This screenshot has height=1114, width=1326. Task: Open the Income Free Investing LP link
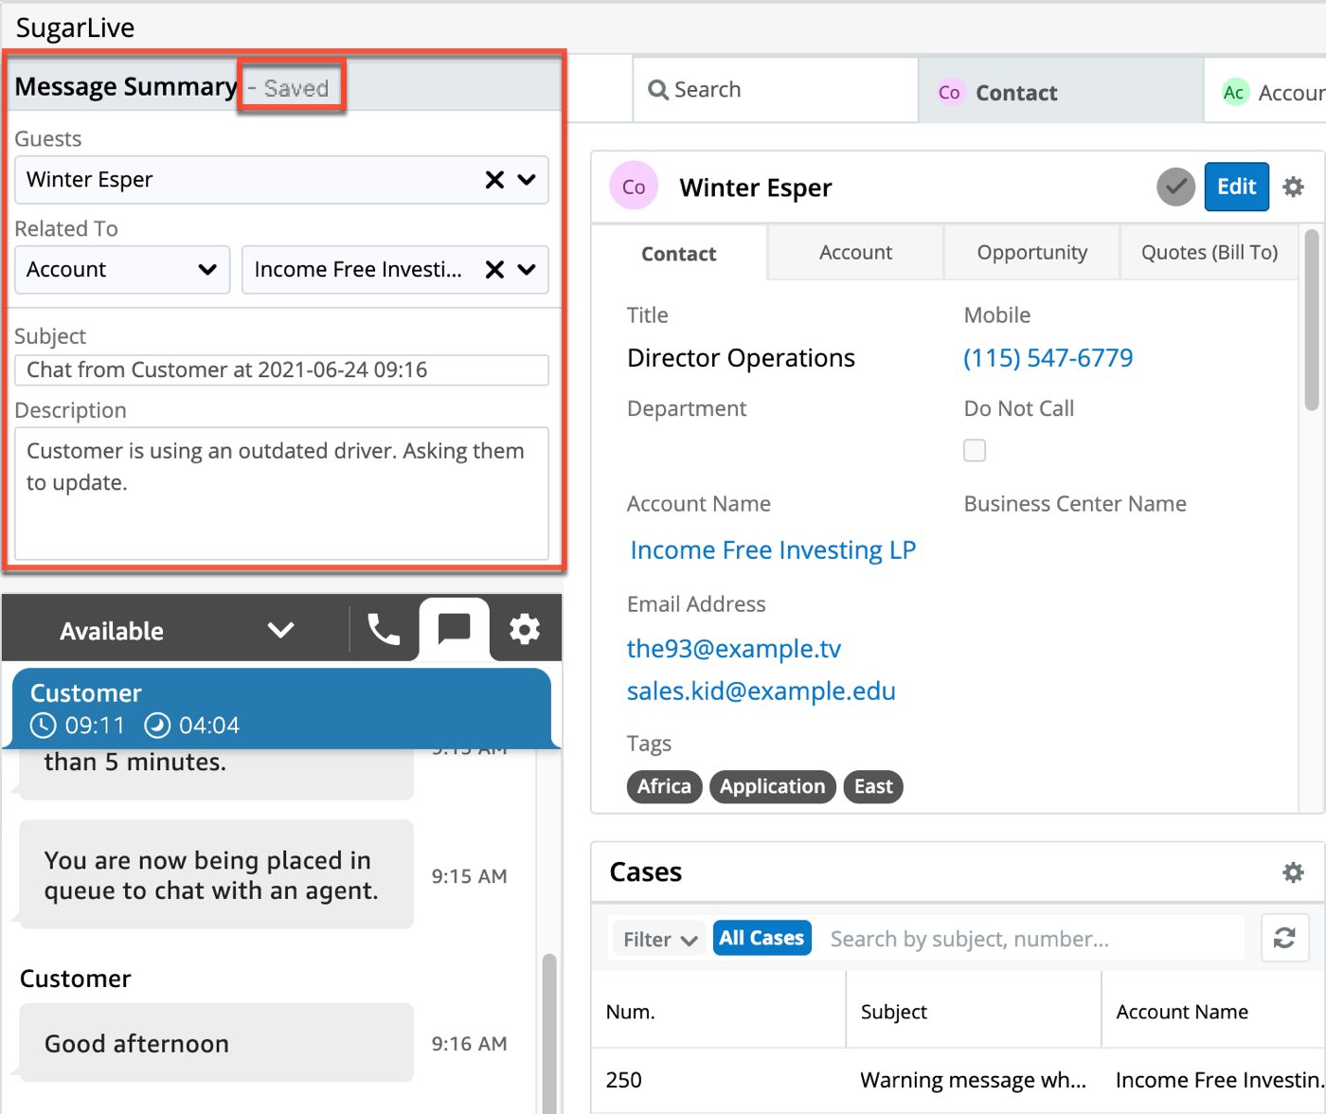[x=773, y=550]
